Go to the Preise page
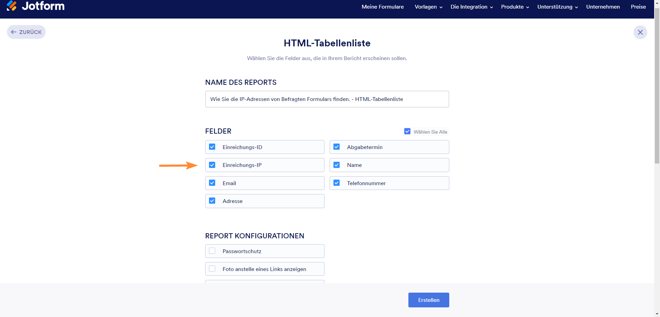The height and width of the screenshot is (317, 660). (638, 7)
